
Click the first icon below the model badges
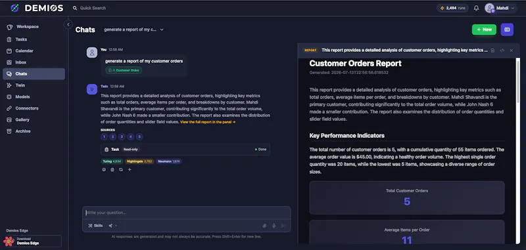tap(104, 170)
